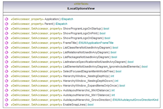
Task: Open the ENUMAutolayoutGrowDirectionKind type link
Action: 135,100
